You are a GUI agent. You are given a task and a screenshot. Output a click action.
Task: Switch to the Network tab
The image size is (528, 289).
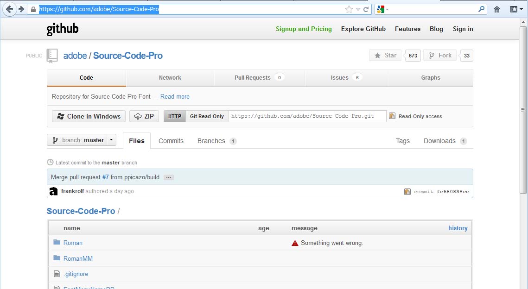[x=170, y=78]
